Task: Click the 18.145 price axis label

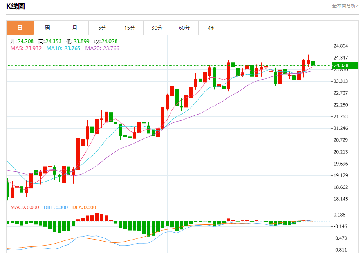Action: click(341, 199)
